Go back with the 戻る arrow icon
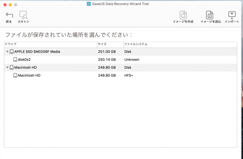 click(9, 15)
